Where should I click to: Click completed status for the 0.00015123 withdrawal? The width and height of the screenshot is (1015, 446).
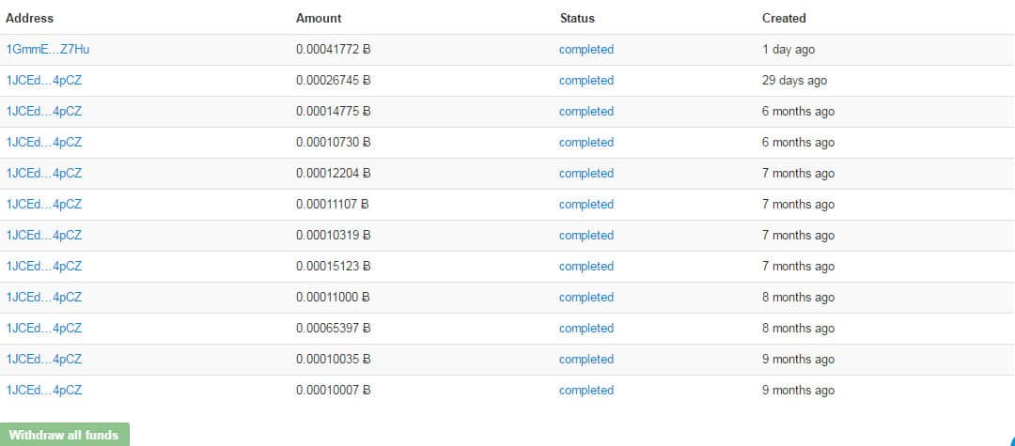(586, 266)
